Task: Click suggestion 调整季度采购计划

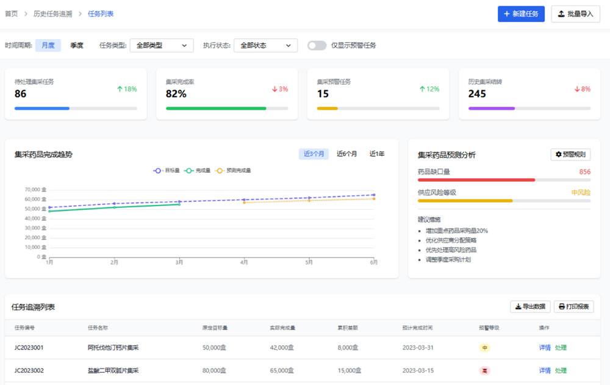Action: 448,260
